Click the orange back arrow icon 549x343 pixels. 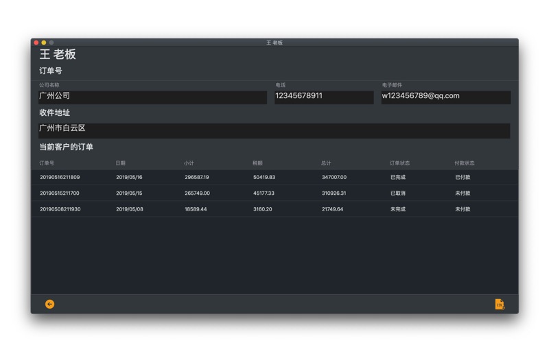pos(49,304)
